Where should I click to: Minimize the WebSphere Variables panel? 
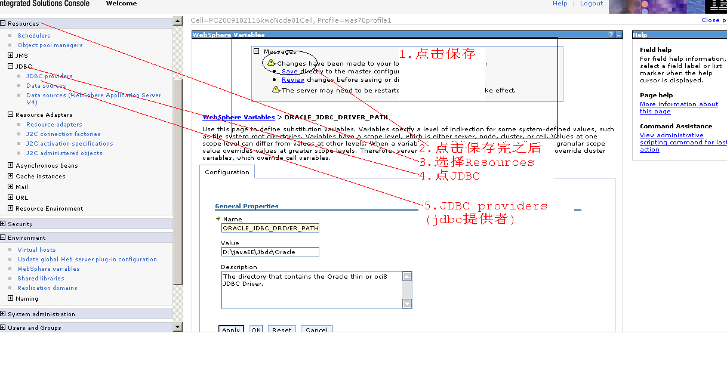(x=619, y=35)
